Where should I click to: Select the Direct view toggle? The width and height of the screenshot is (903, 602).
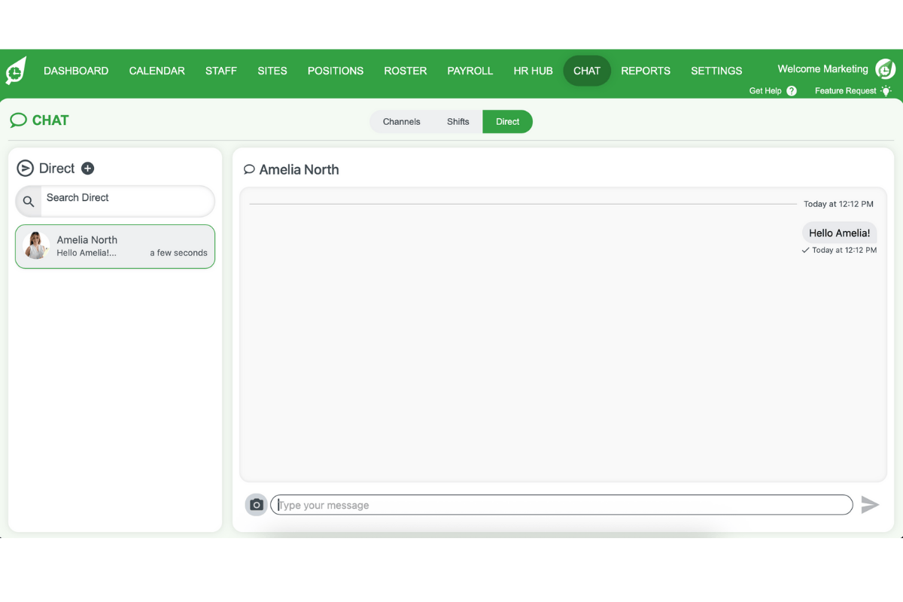(507, 121)
